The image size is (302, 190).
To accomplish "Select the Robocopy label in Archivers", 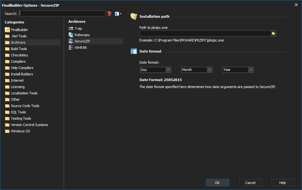I will coord(82,35).
